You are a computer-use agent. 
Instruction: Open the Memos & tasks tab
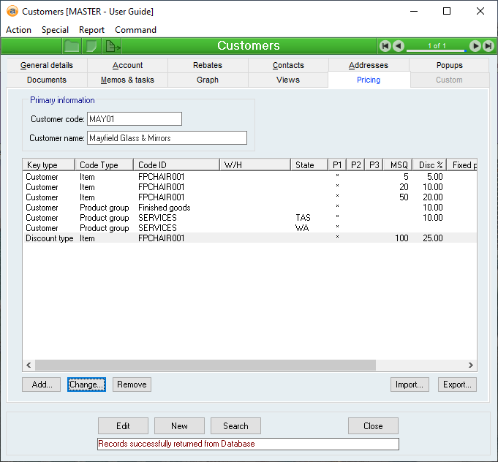[127, 80]
